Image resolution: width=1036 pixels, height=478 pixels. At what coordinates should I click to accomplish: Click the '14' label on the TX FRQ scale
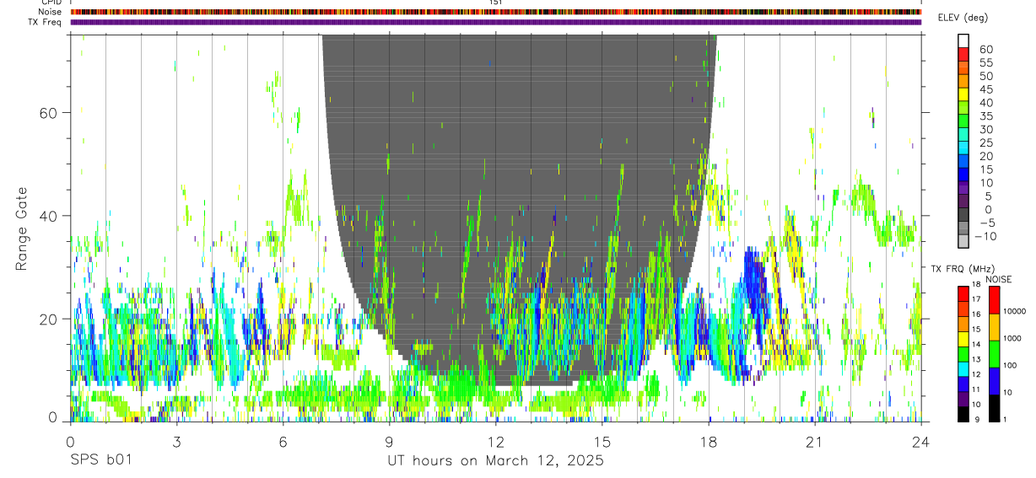click(976, 345)
